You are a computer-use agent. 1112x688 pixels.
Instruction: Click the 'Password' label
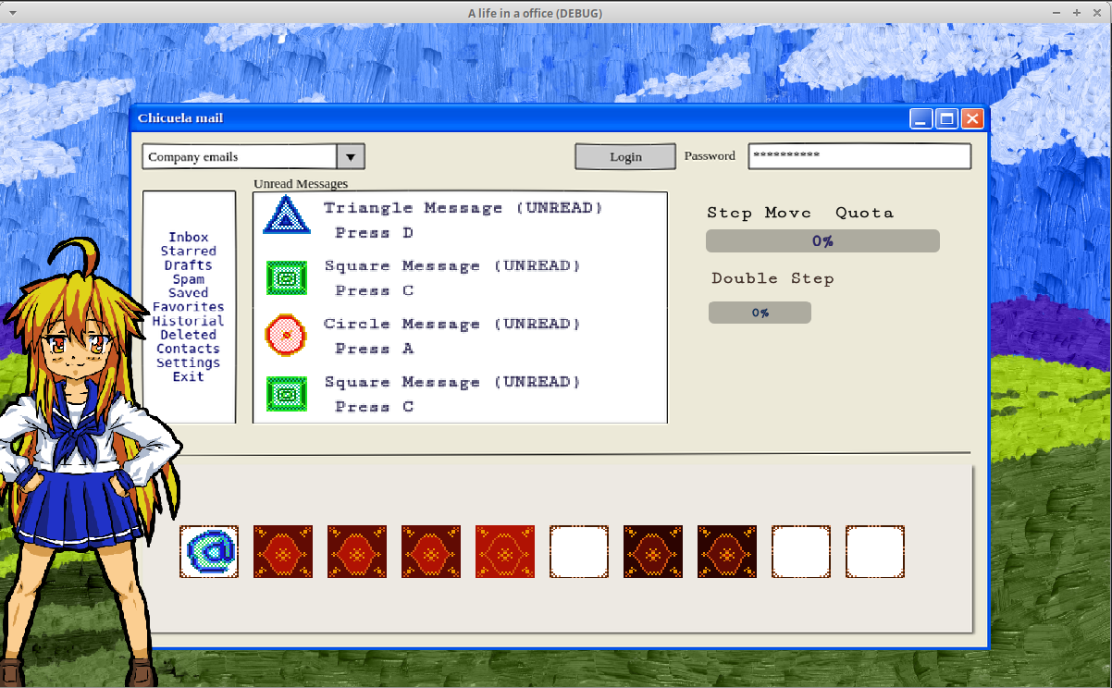tap(710, 155)
